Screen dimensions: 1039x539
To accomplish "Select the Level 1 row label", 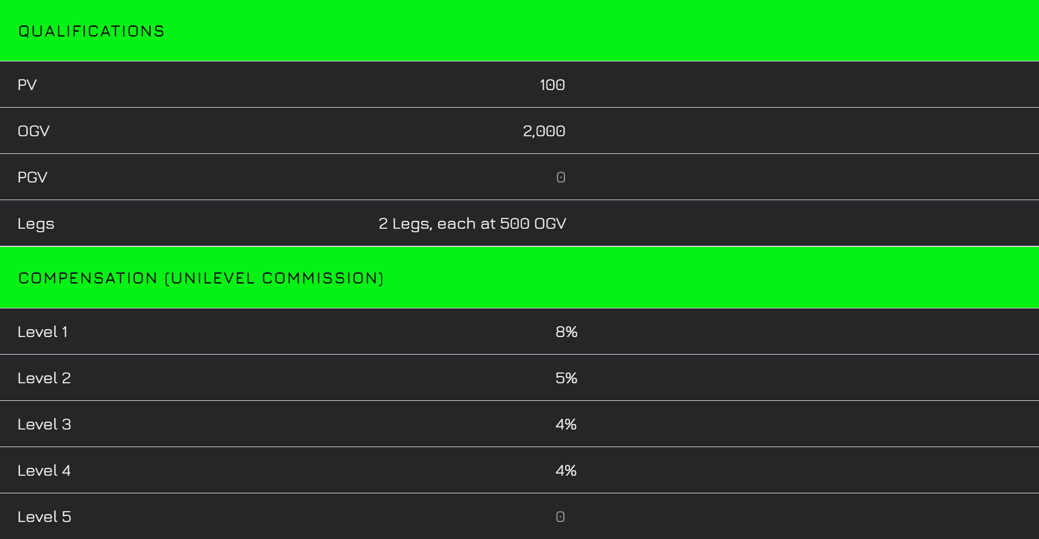I will 43,332.
